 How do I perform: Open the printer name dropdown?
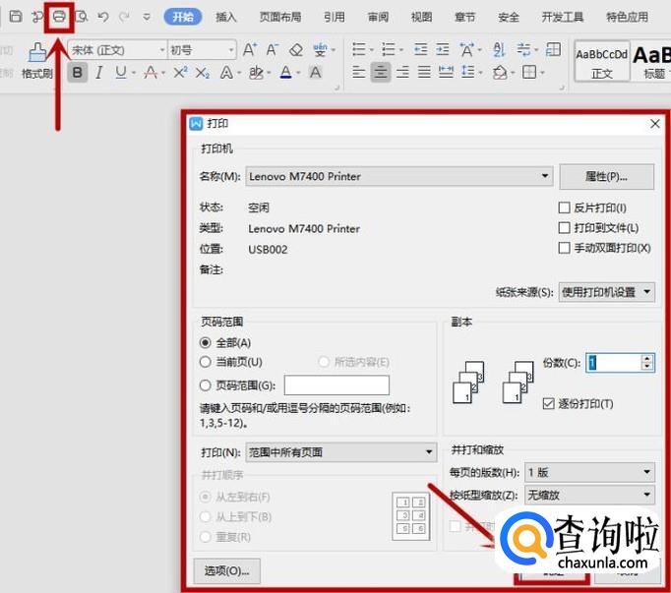pos(546,176)
